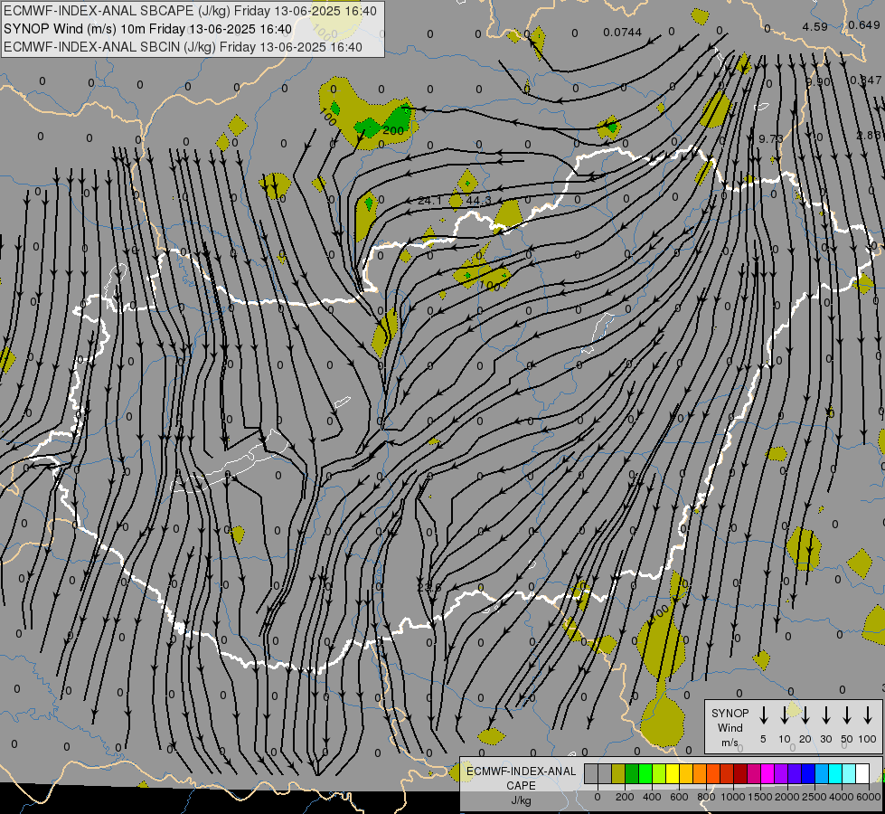
Task: Click the 50 speed label in wind legend
Action: (847, 739)
